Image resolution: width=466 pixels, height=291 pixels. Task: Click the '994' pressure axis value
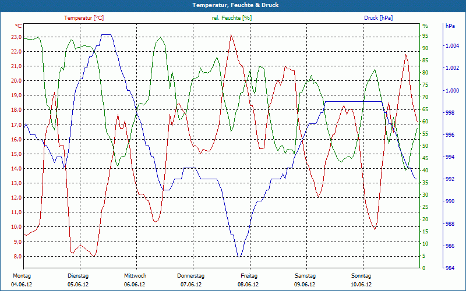(449, 157)
